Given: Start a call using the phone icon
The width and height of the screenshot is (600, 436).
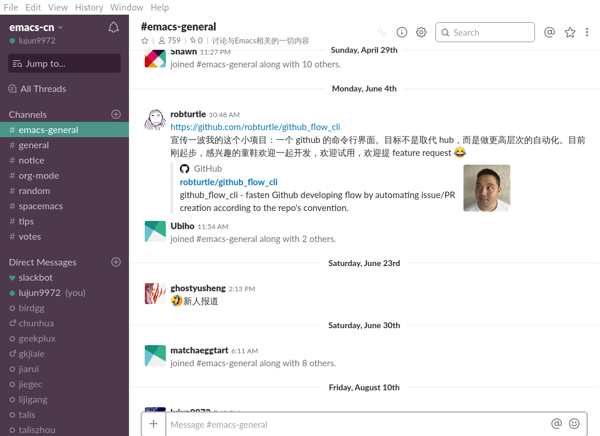Looking at the screenshot, I should click(383, 32).
